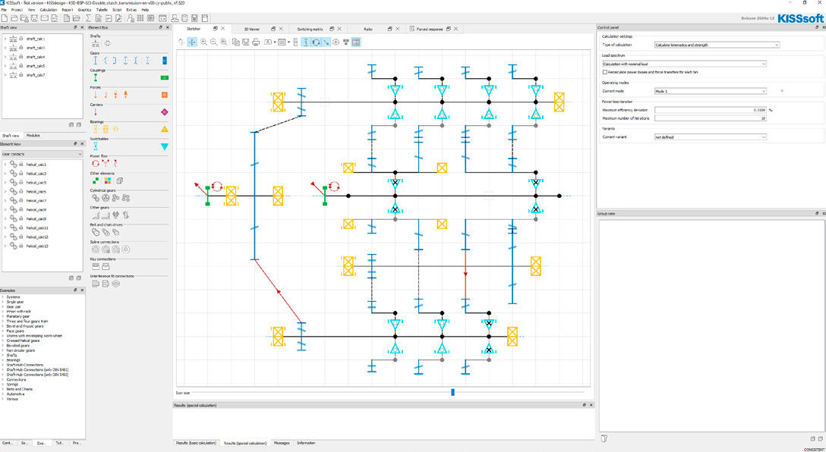Screen dimensions: 826x452
Task: Click the database cylinder icon in main toolbar
Action: pyautogui.click(x=184, y=18)
